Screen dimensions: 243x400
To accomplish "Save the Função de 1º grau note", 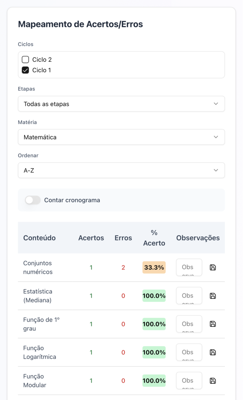I will click(213, 324).
